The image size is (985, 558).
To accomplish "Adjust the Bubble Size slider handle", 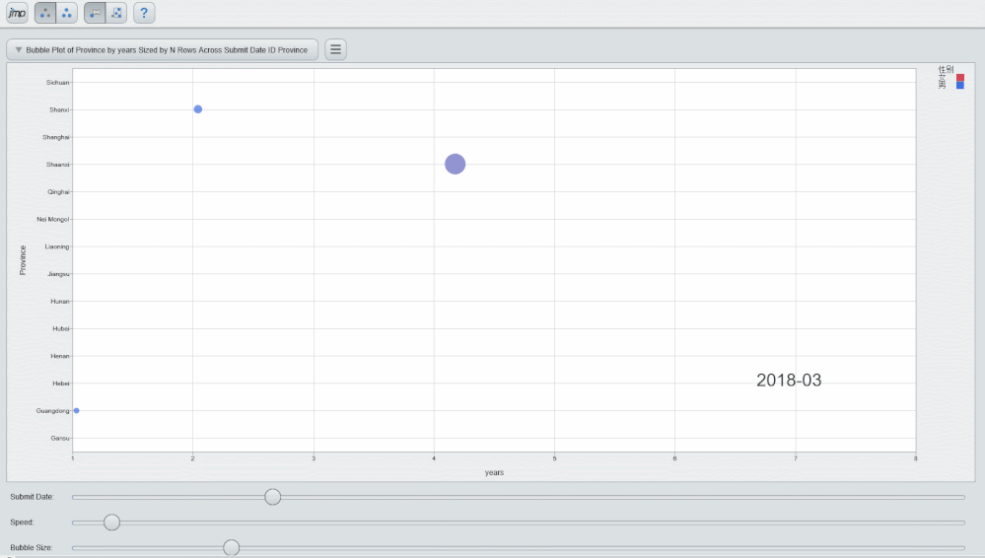I will tap(231, 547).
